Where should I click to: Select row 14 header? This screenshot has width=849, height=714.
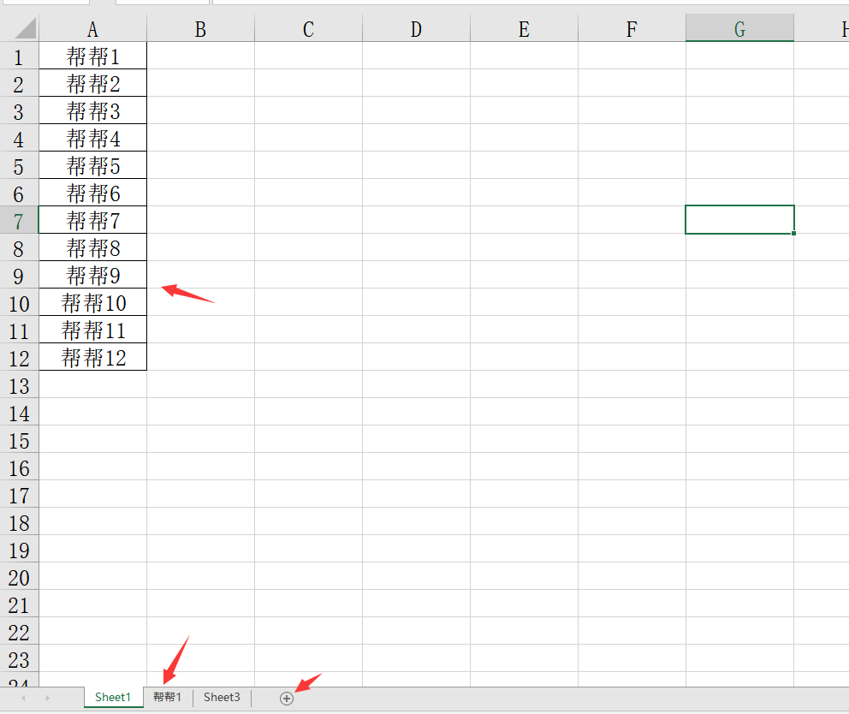pyautogui.click(x=19, y=413)
